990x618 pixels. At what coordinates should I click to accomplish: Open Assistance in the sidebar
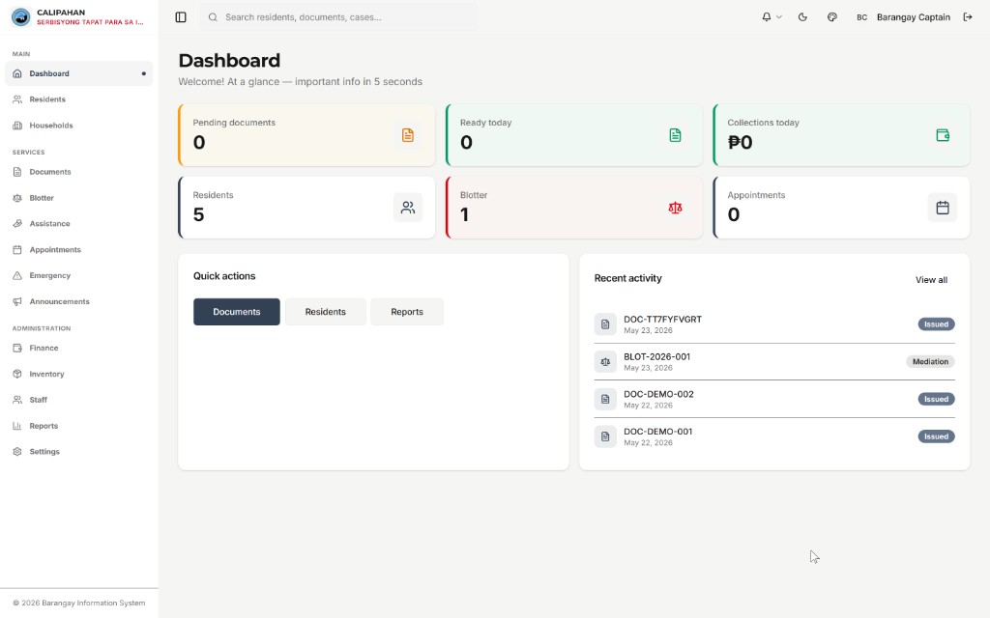pos(79,223)
